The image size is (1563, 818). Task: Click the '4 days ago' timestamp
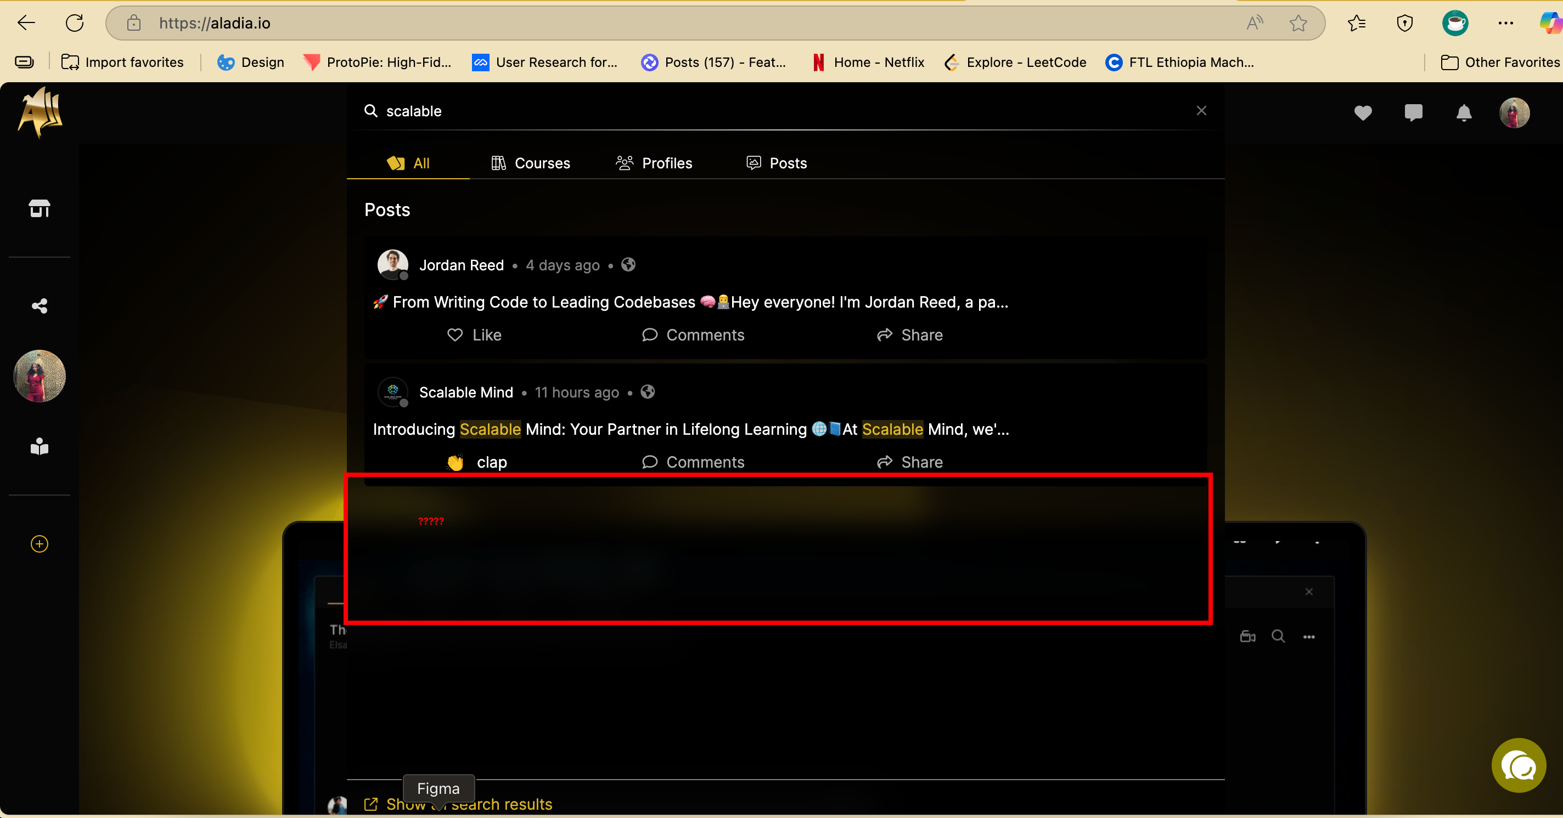(563, 265)
